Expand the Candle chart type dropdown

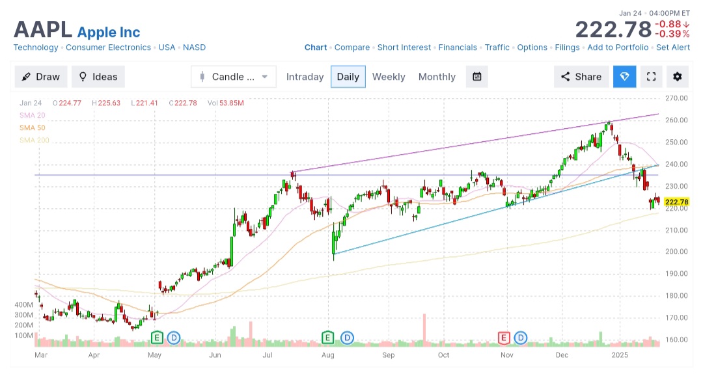point(234,77)
